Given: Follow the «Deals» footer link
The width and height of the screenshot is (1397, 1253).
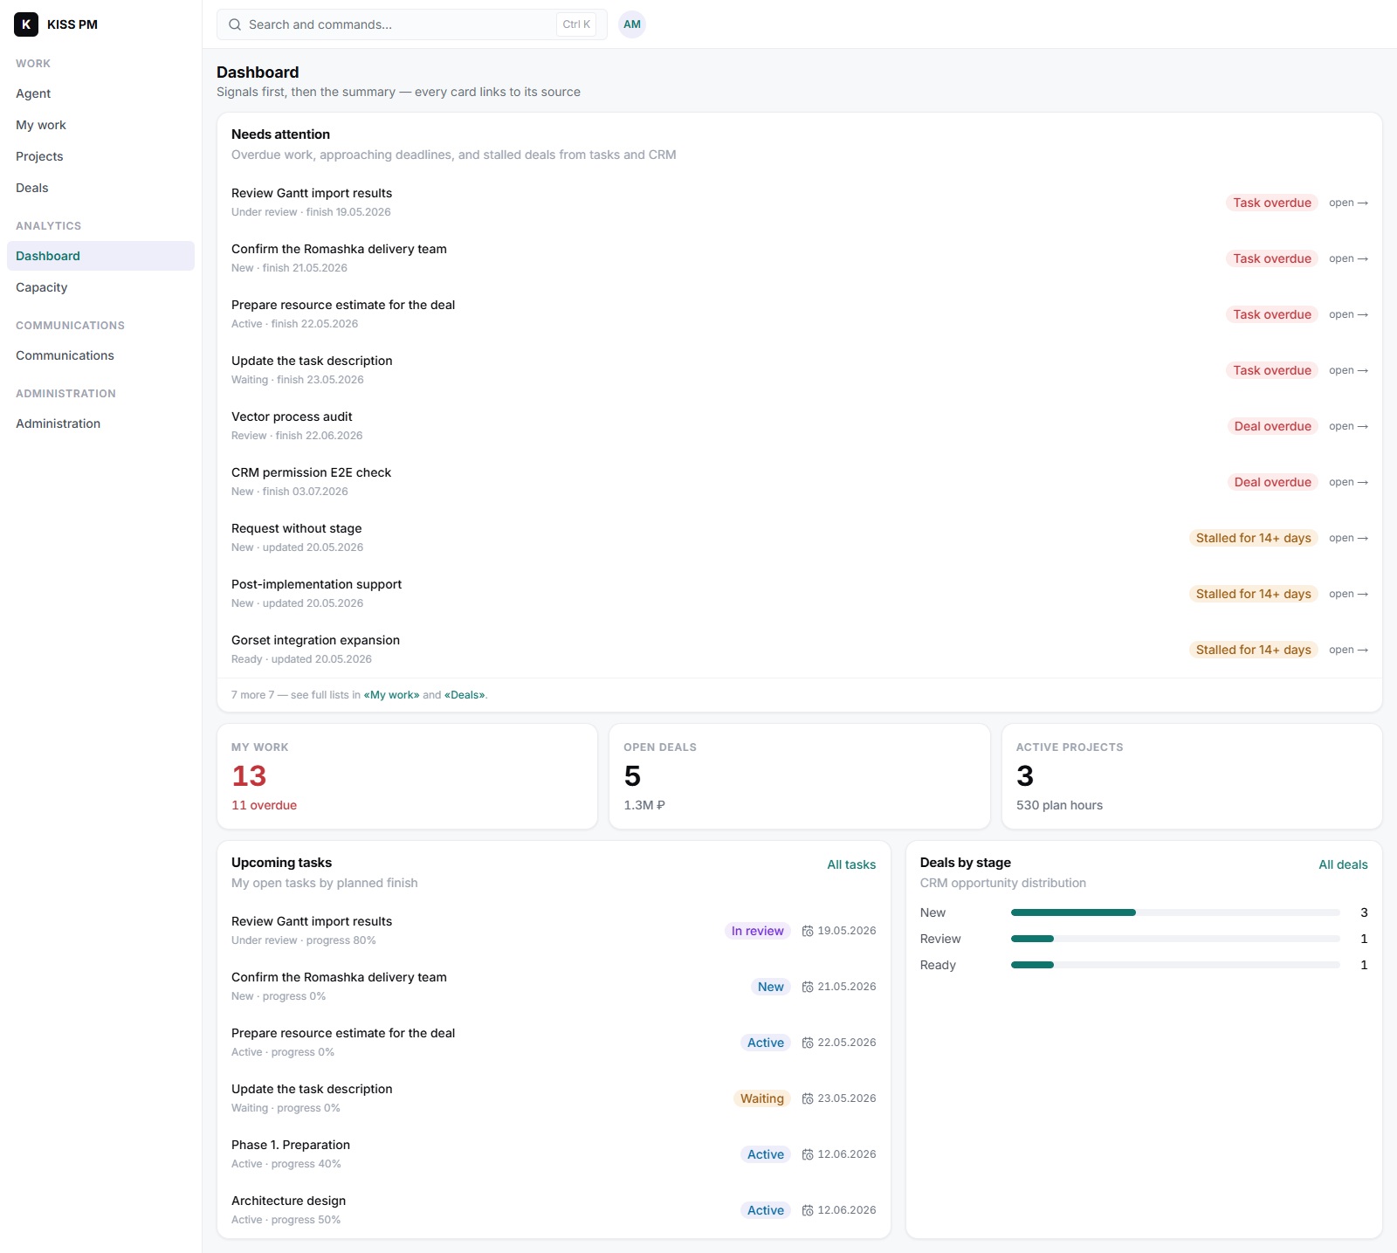Looking at the screenshot, I should click(465, 695).
